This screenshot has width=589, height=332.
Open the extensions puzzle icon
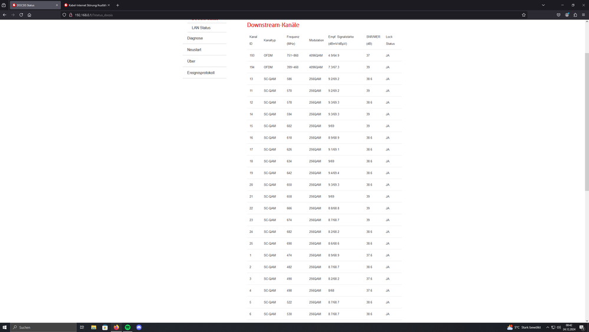[575, 15]
